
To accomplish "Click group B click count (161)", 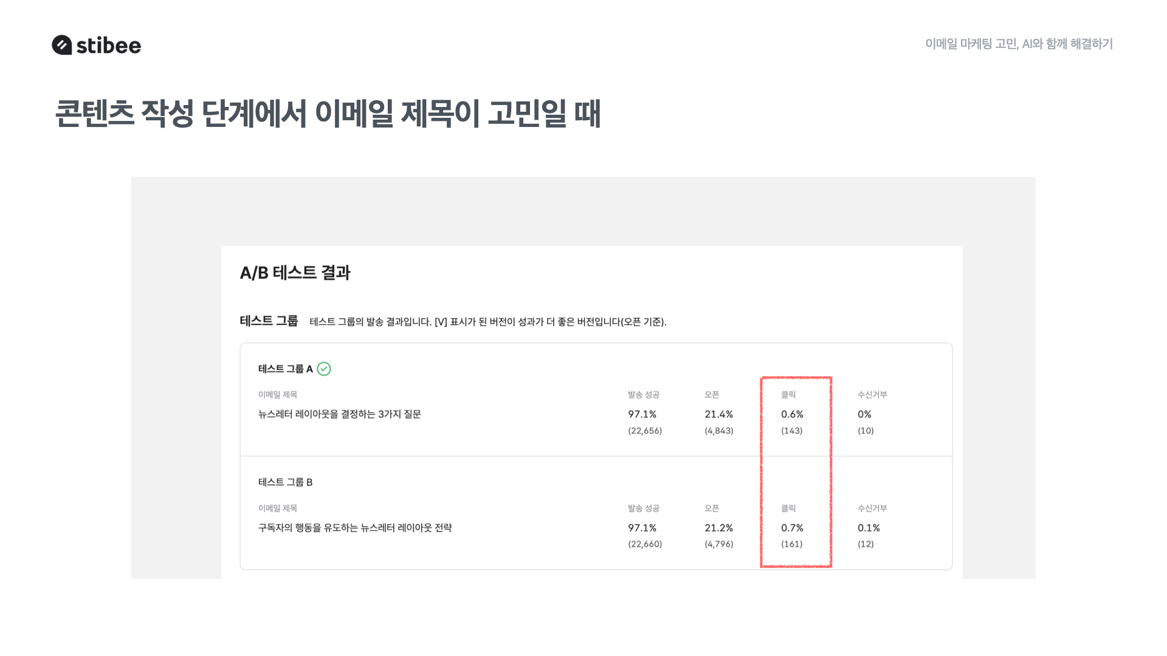I will point(792,544).
